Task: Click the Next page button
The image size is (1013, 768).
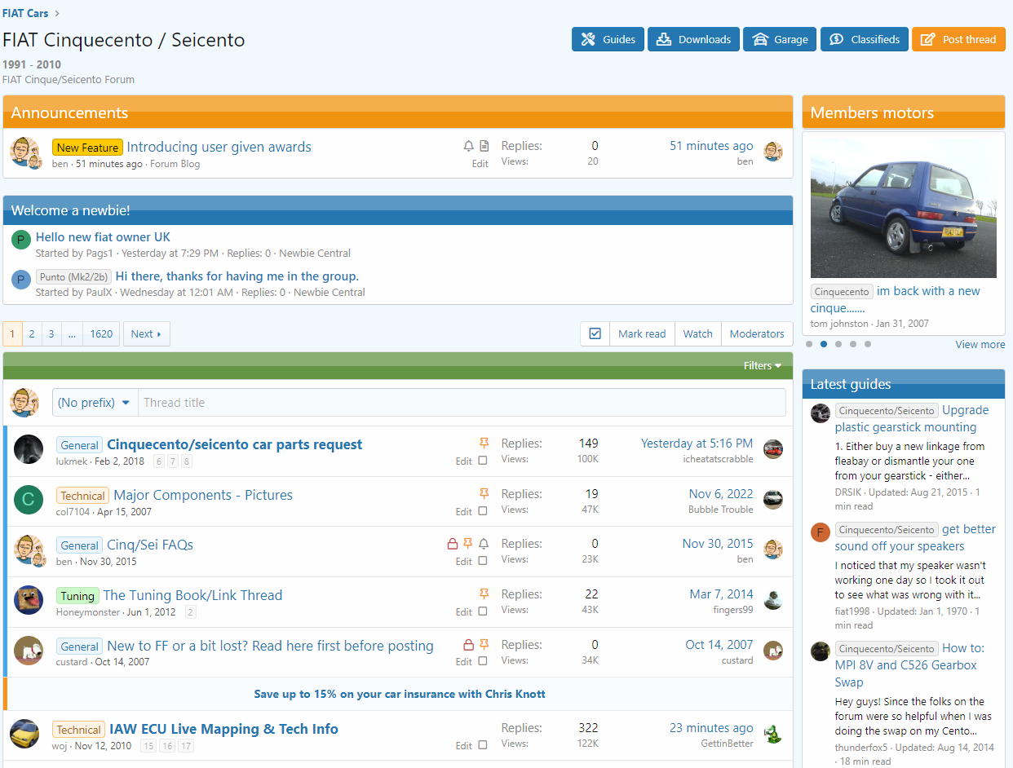Action: click(x=147, y=333)
